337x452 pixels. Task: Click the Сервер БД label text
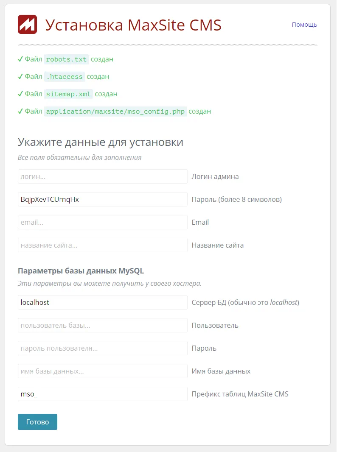pos(246,302)
